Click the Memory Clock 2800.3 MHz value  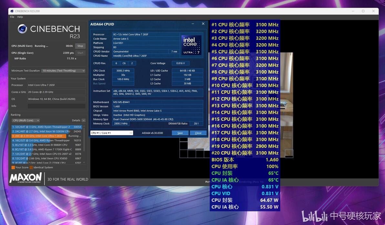point(121,124)
